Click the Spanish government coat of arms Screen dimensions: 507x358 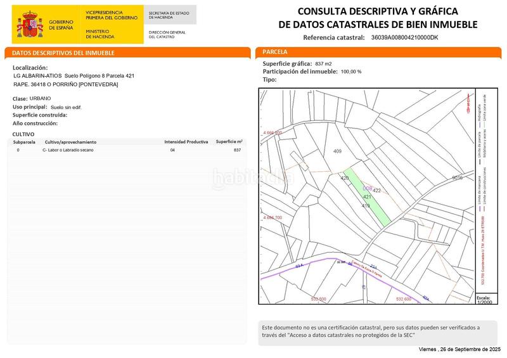coord(30,24)
